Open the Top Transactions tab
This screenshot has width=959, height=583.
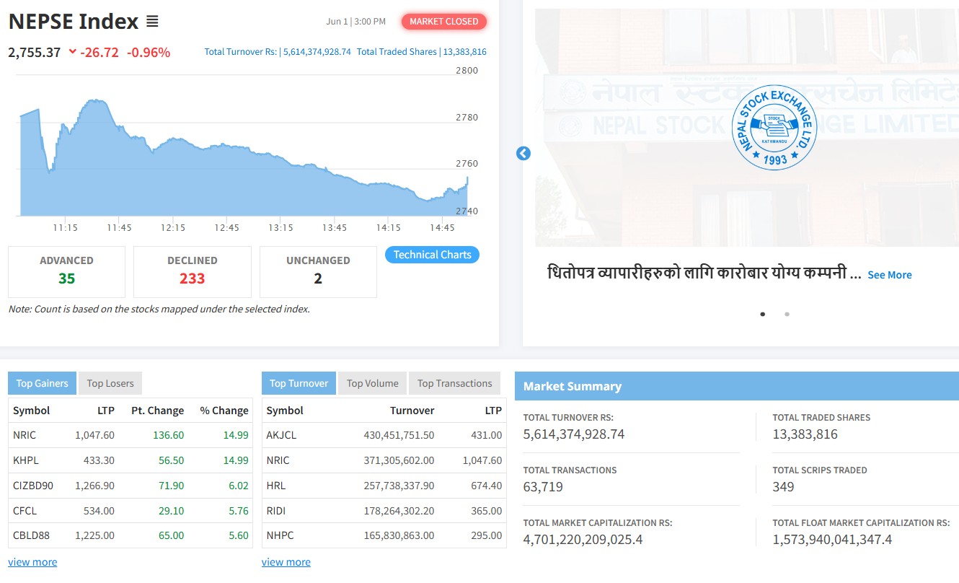[454, 383]
